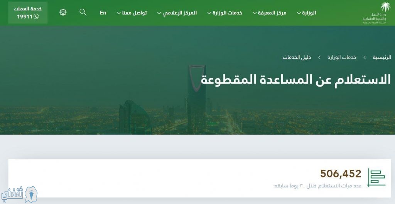This screenshot has height=204, width=395.
Task: Expand the مركز المعرفة dropdown chevron
Action: pyautogui.click(x=255, y=13)
